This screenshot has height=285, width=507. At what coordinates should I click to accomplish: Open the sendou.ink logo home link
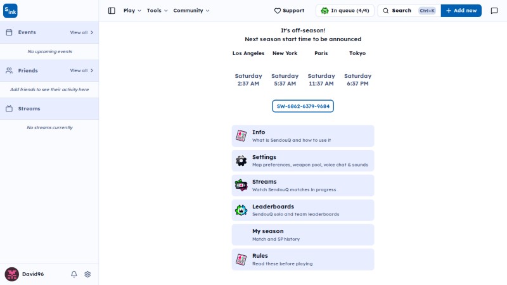(10, 11)
